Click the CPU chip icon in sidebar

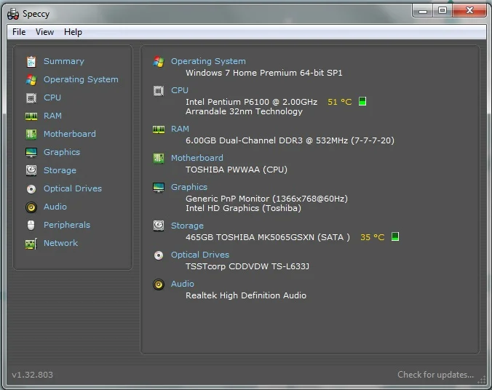pyautogui.click(x=31, y=98)
